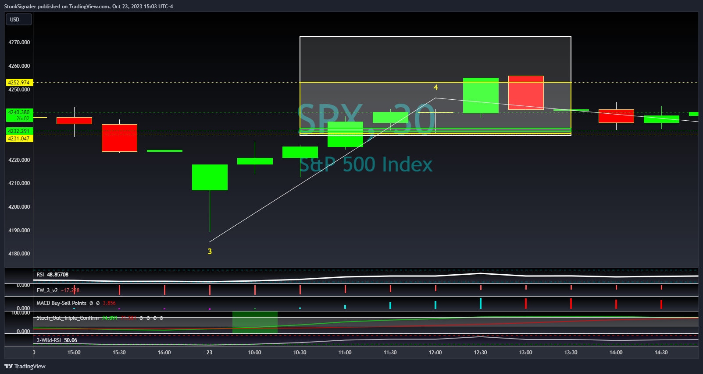Click the 10:00 time axis label
This screenshot has height=374, width=703.
pyautogui.click(x=255, y=353)
